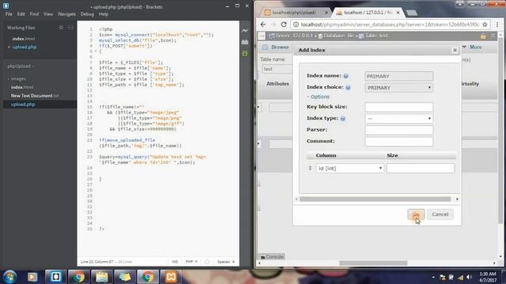
Task: Click the column reorder handle icon
Action: pyautogui.click(x=310, y=168)
